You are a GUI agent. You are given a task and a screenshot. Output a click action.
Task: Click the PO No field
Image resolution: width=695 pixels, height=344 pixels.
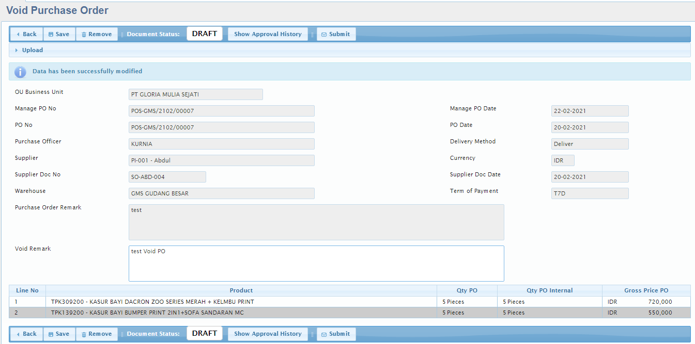pyautogui.click(x=222, y=127)
